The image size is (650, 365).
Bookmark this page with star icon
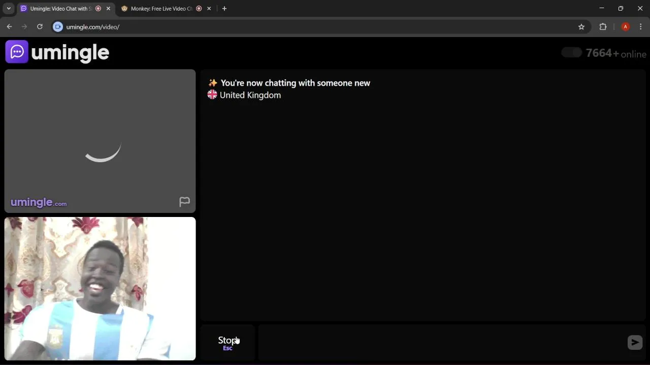pos(581,27)
